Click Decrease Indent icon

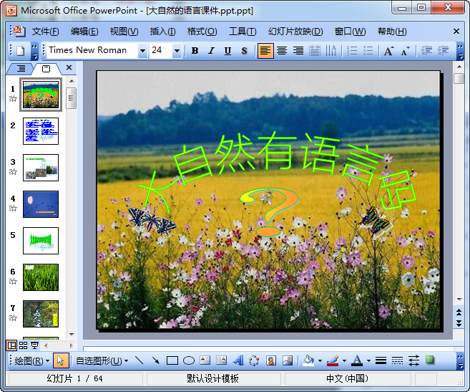coord(426,51)
